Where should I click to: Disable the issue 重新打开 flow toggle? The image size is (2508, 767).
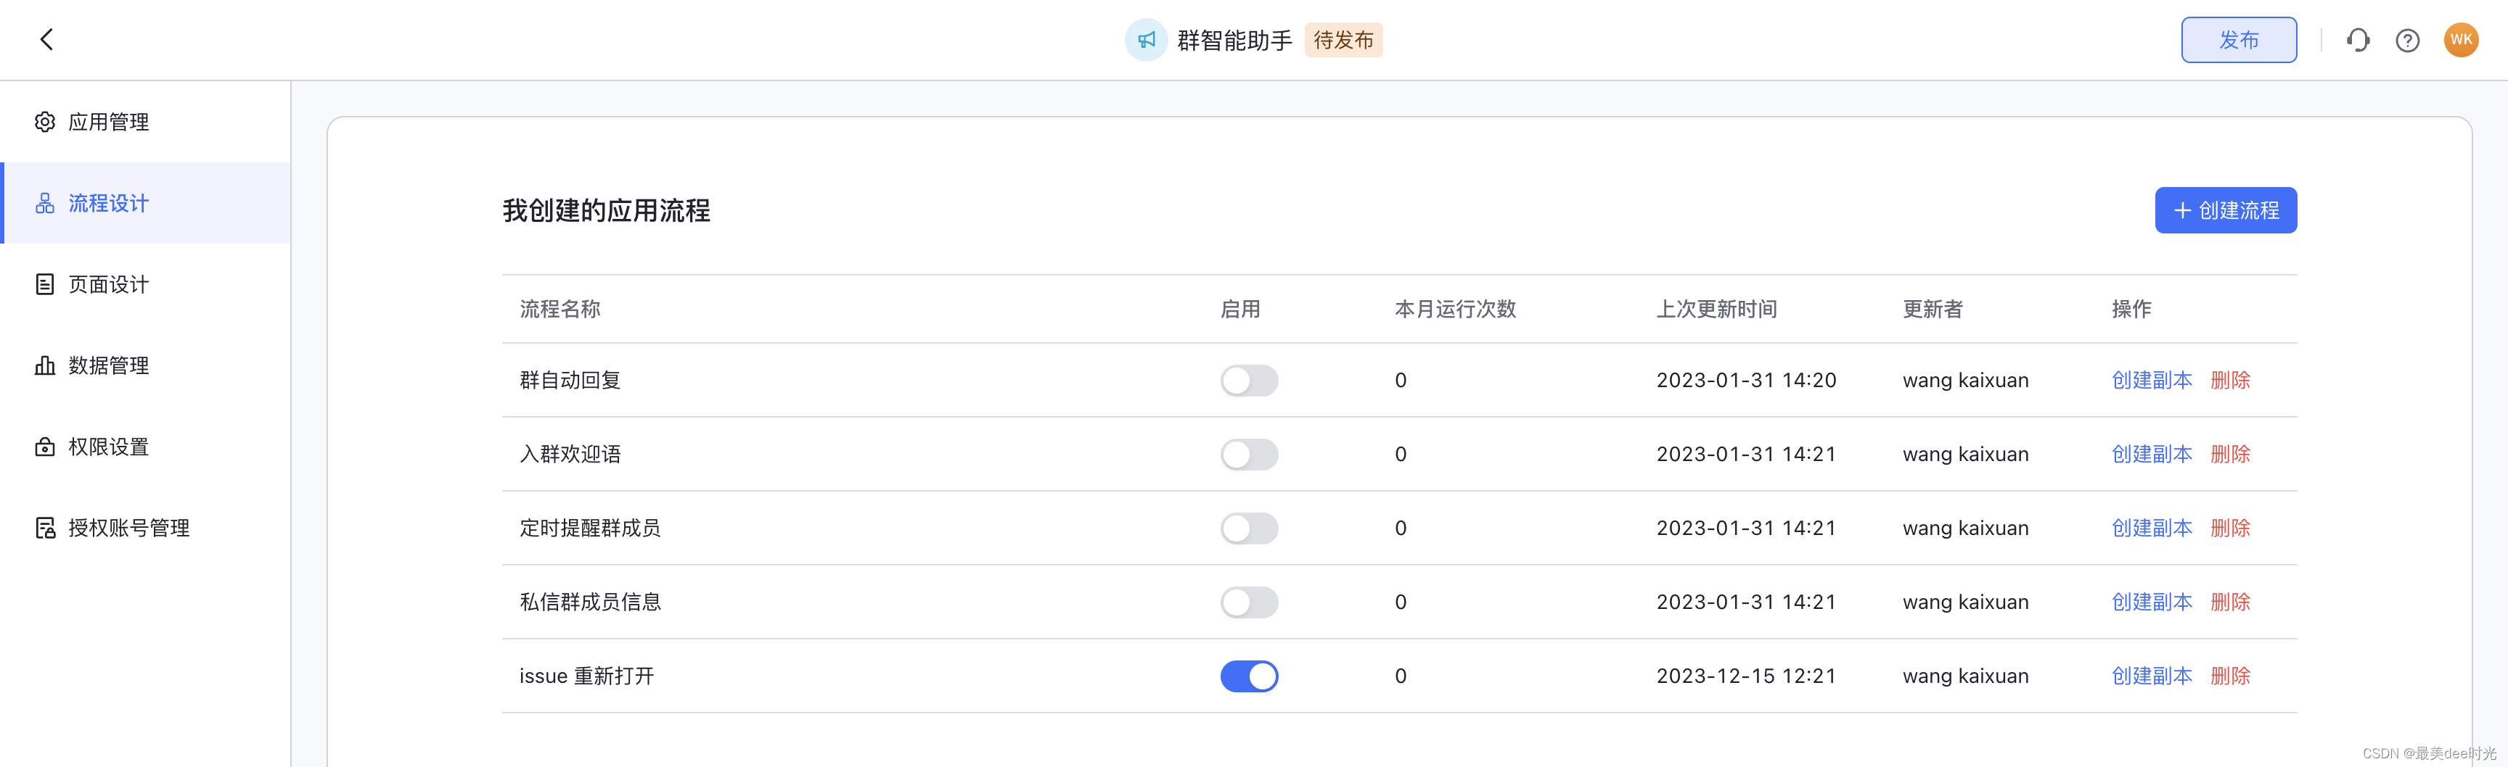[1249, 676]
